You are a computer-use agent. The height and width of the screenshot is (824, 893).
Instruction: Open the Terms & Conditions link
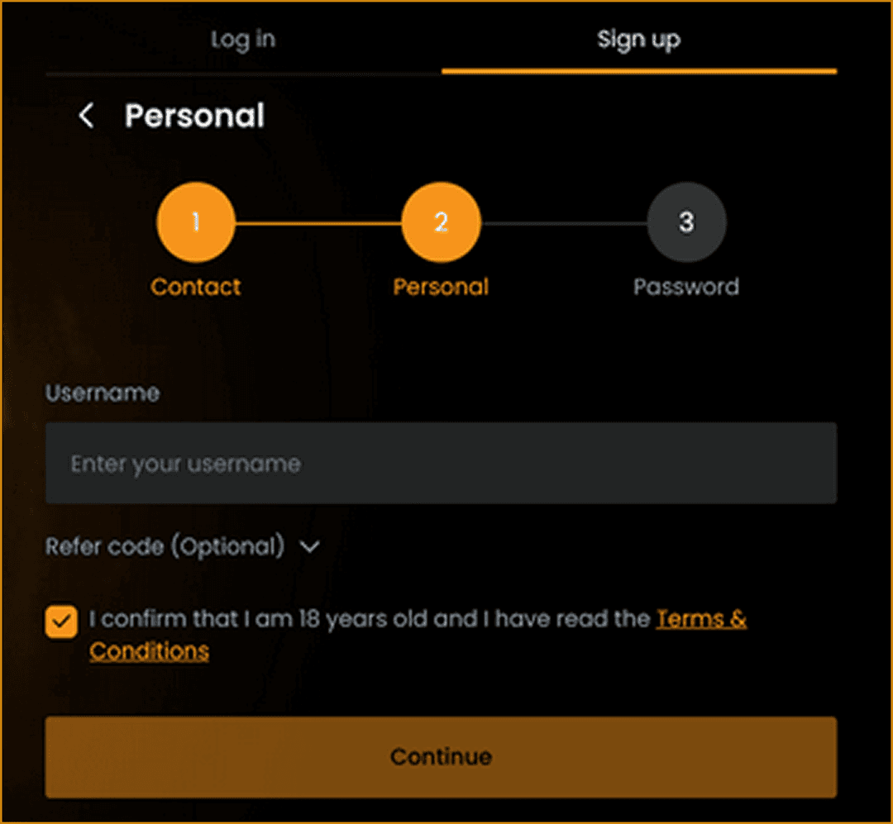pos(418,635)
